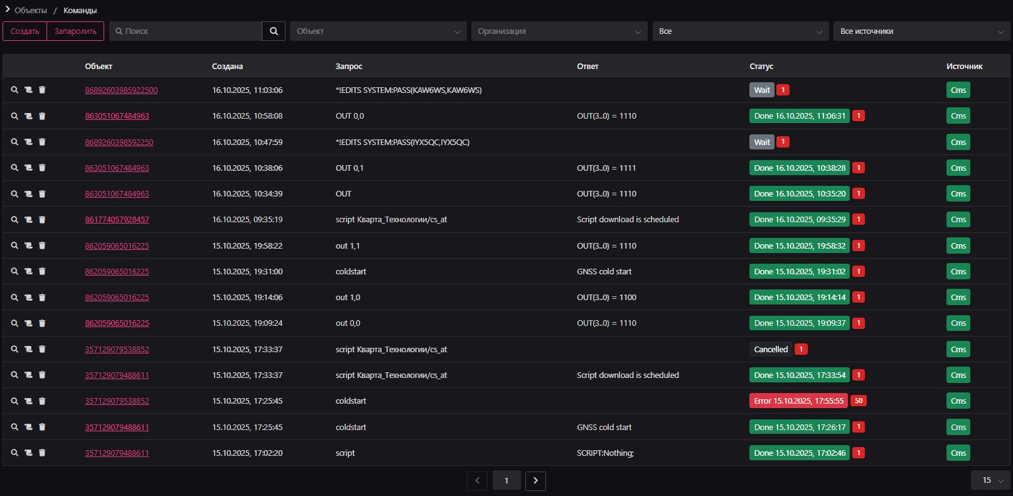
Task: Open object 357129079538852 in Cancelled row
Action: 117,349
